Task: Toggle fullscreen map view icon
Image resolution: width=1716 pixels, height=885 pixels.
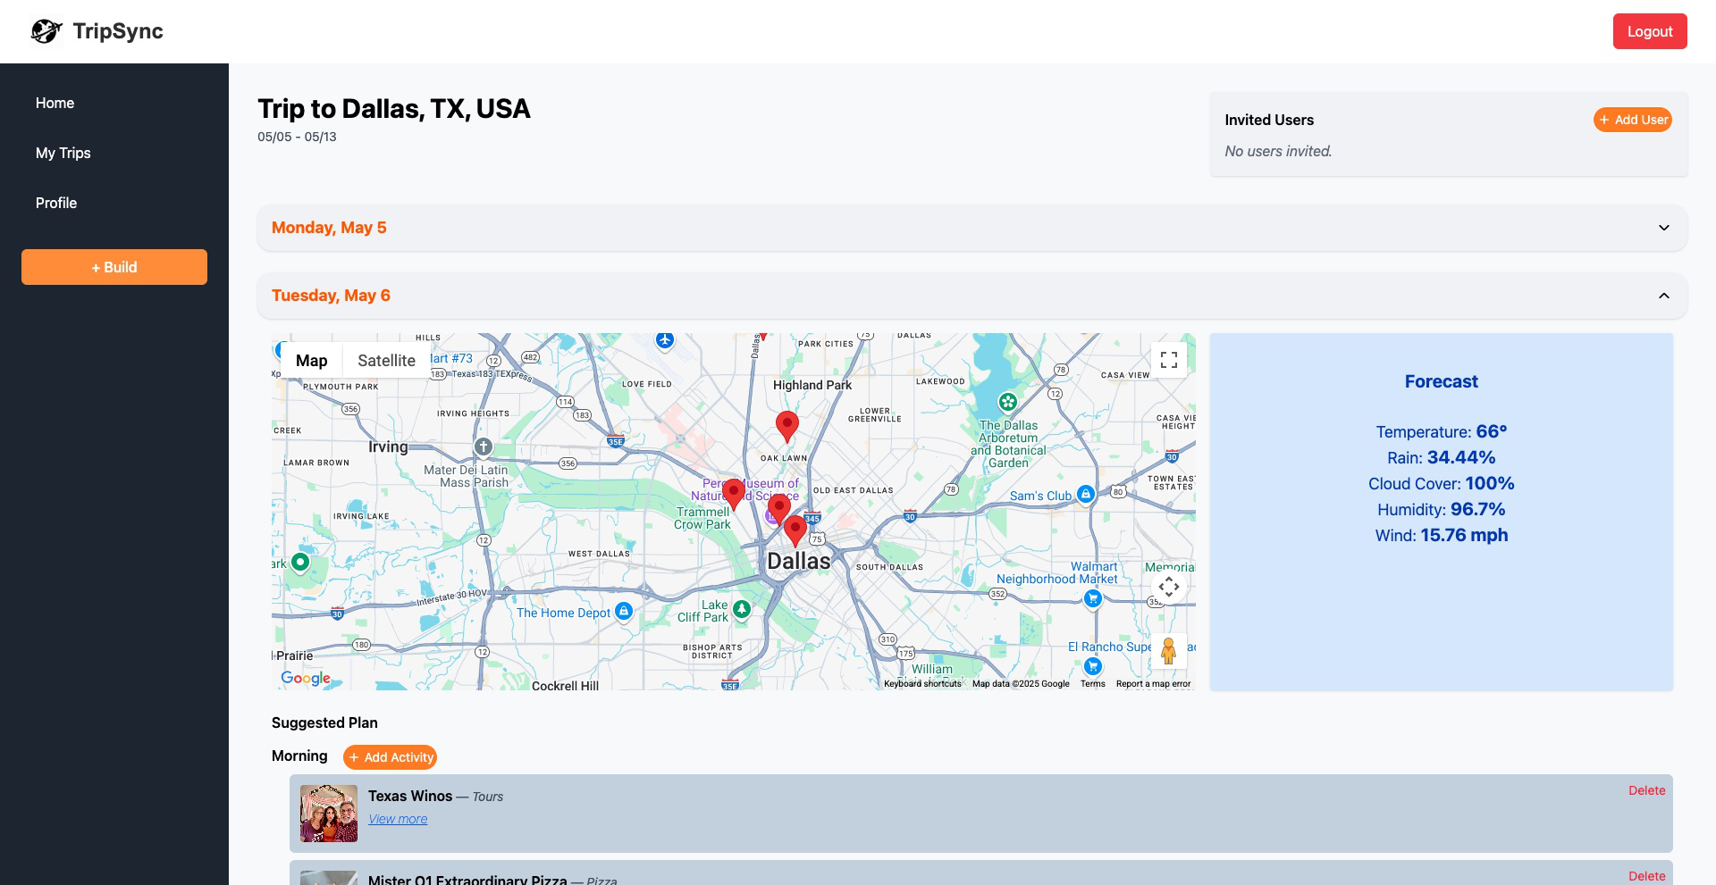Action: pos(1169,360)
